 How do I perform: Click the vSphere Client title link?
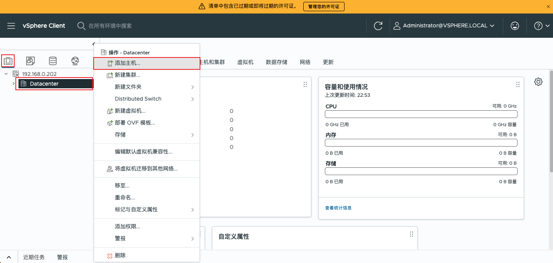click(x=44, y=26)
